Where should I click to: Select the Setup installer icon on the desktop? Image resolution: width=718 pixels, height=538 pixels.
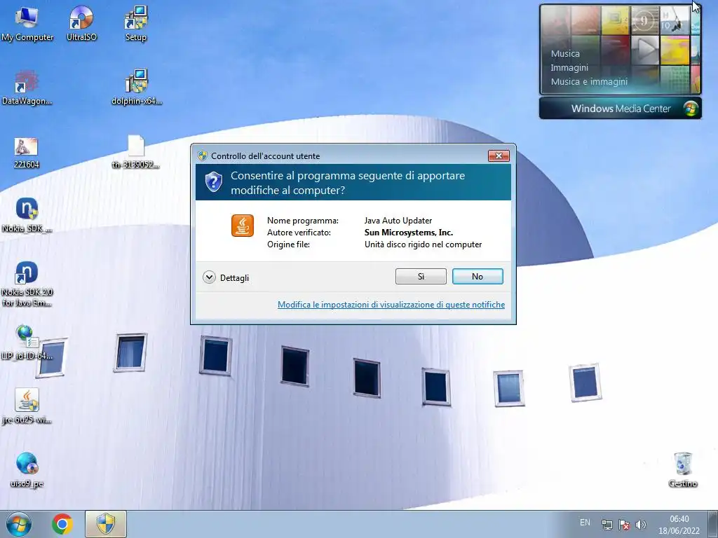pyautogui.click(x=136, y=25)
